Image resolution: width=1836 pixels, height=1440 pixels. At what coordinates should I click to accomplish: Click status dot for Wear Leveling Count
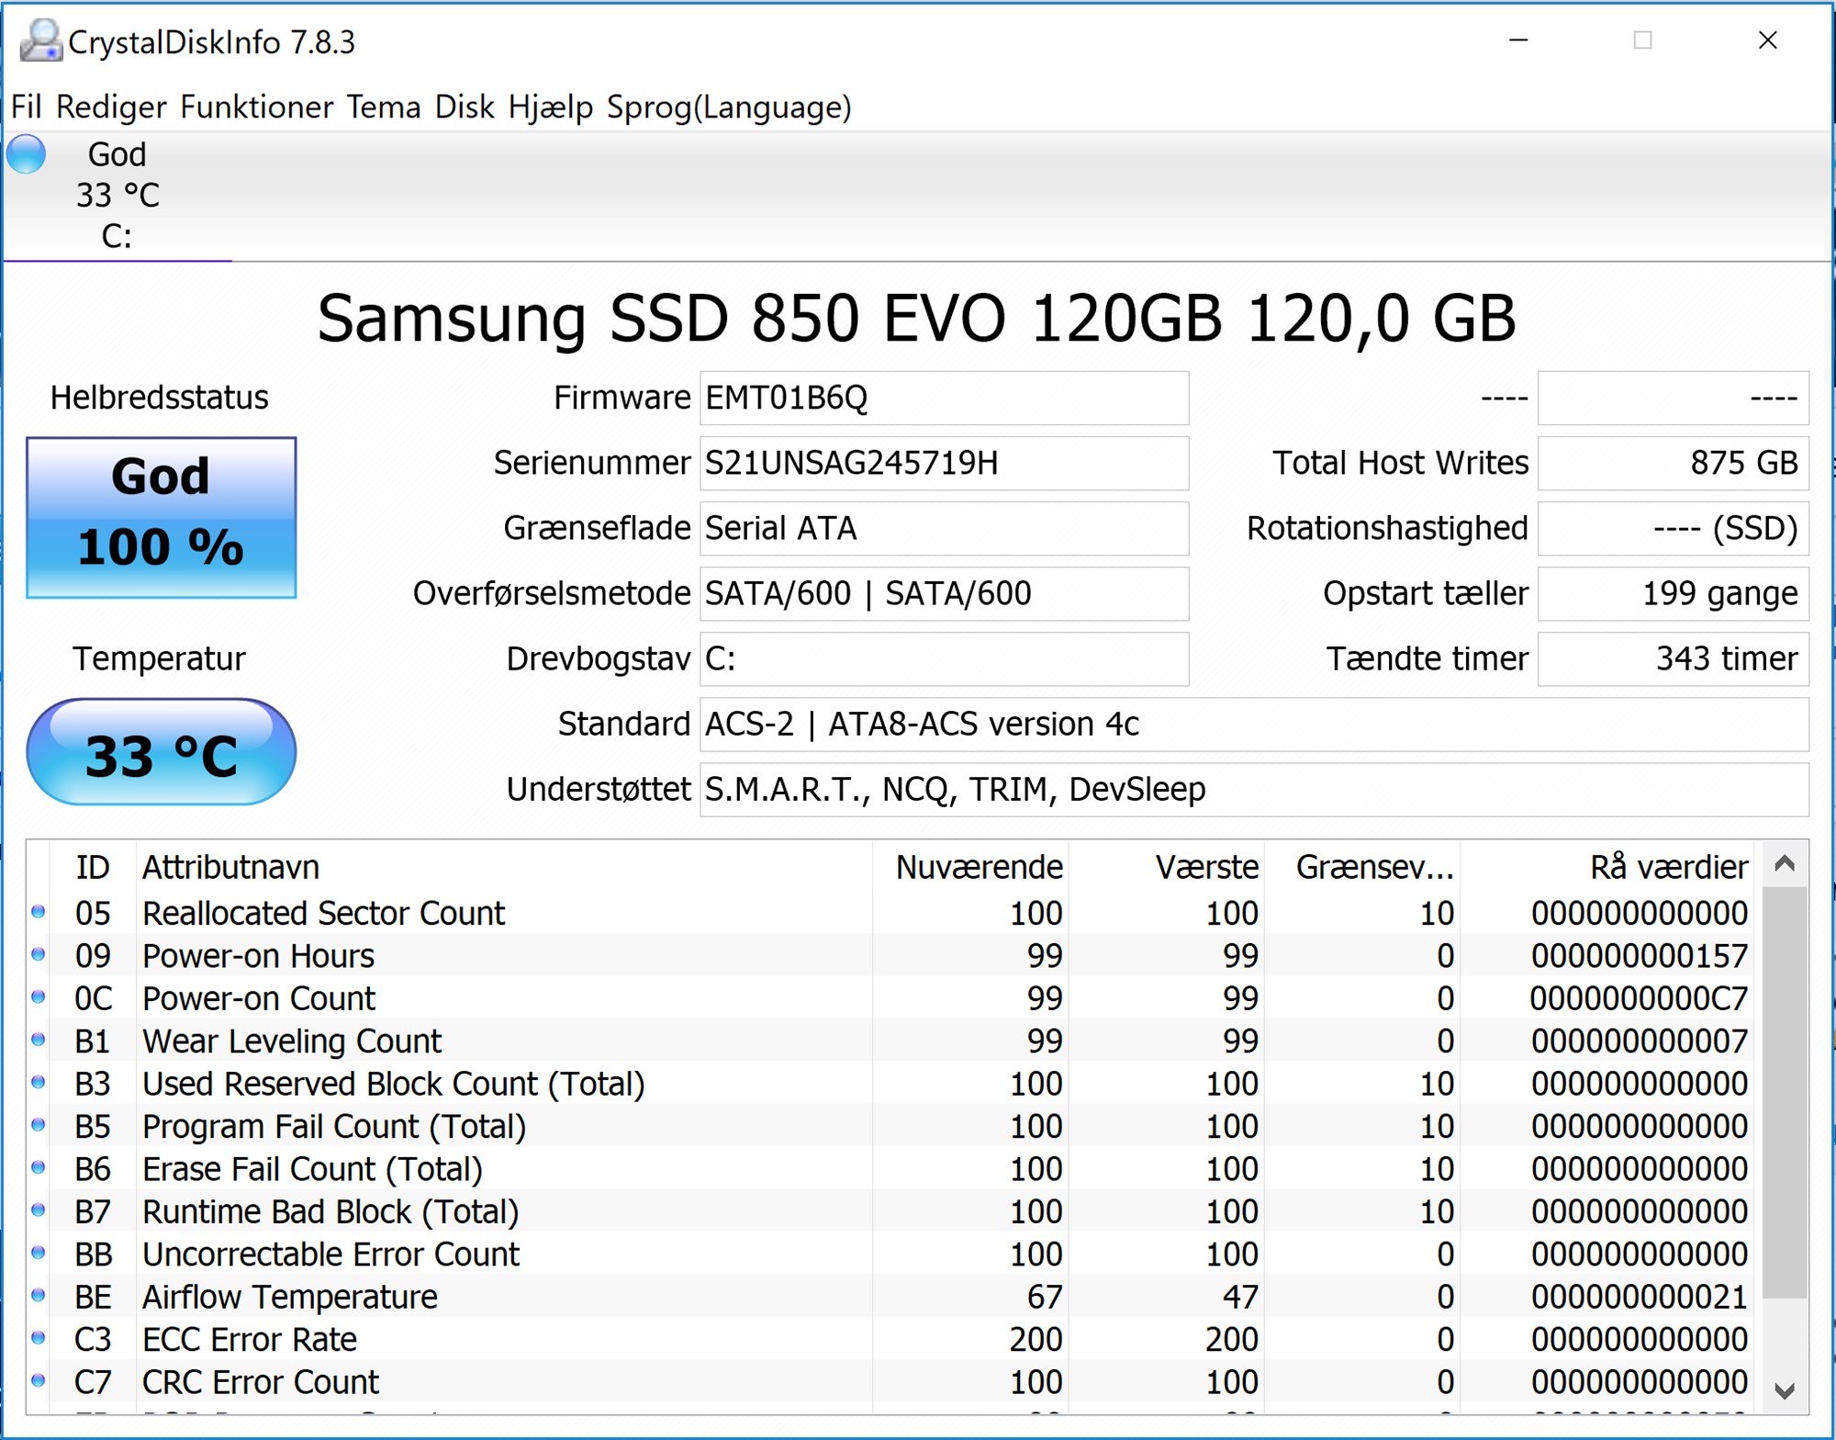39,1040
